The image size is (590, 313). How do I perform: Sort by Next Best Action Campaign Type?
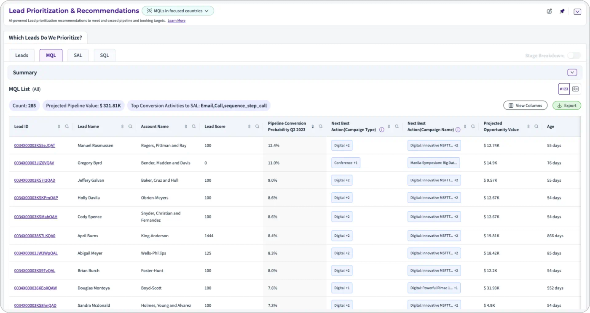(389, 127)
